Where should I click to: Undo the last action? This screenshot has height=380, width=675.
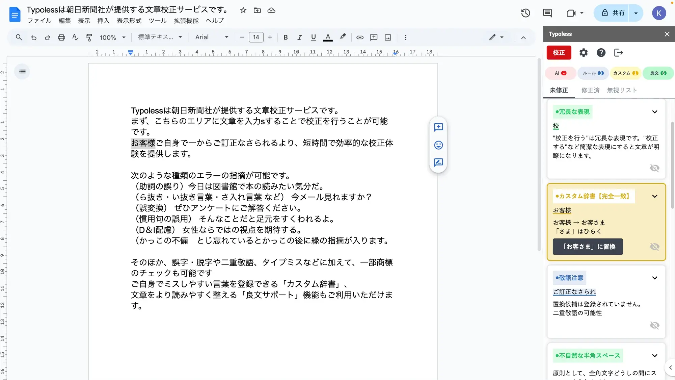(33, 37)
